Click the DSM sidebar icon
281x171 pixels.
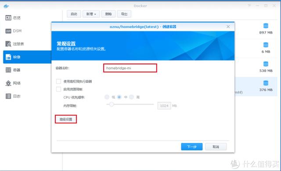[x=8, y=31]
